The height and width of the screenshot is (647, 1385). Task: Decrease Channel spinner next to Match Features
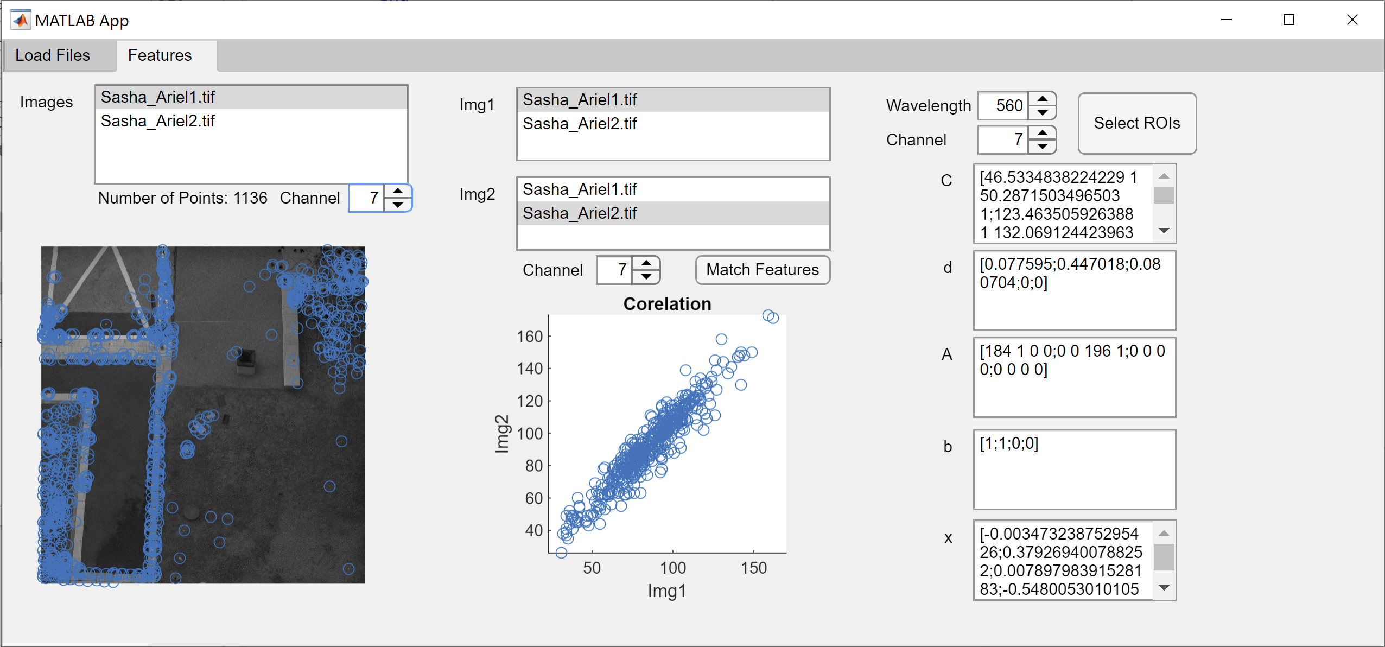[x=646, y=277]
